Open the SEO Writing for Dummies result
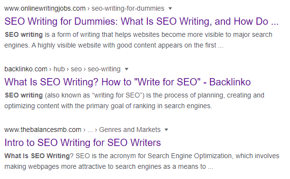 [142, 21]
